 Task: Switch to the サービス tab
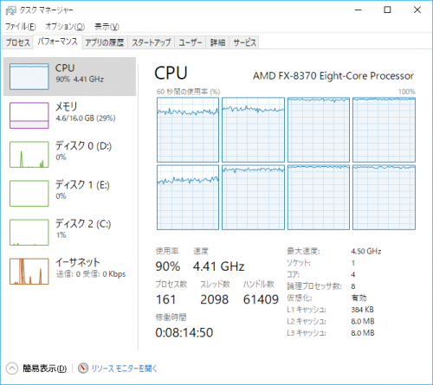point(244,42)
